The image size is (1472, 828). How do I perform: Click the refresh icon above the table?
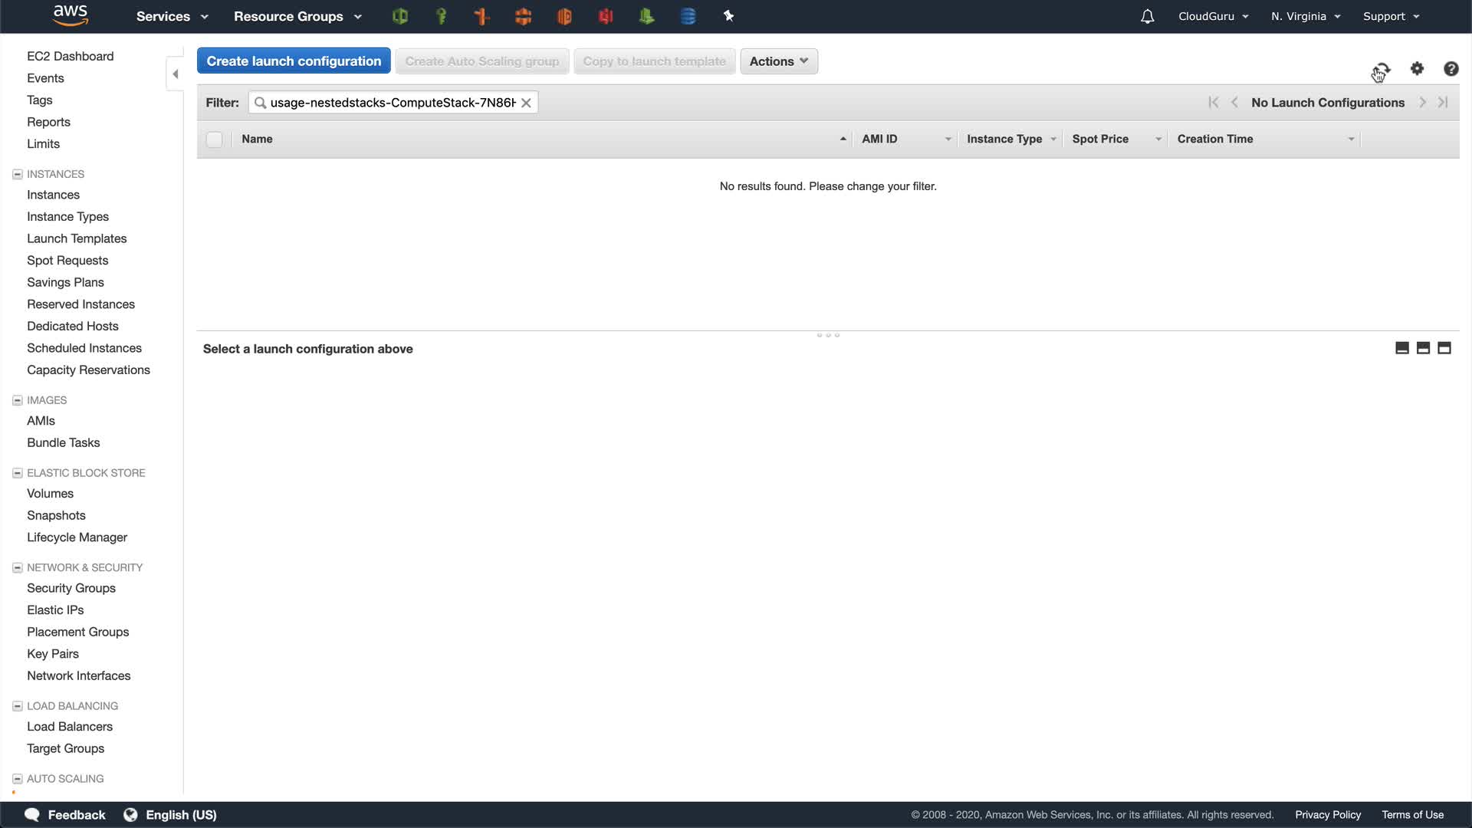[1381, 70]
